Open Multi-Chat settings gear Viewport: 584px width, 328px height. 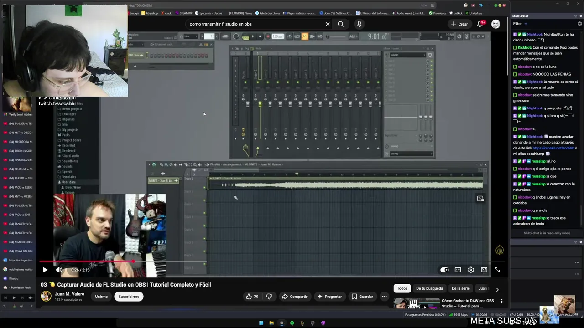tap(580, 24)
